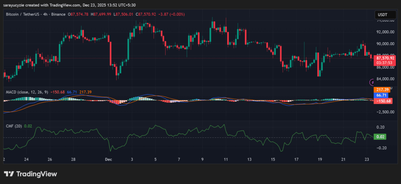Click date 17 on the time axis
The image size is (401, 184).
pos(296,160)
